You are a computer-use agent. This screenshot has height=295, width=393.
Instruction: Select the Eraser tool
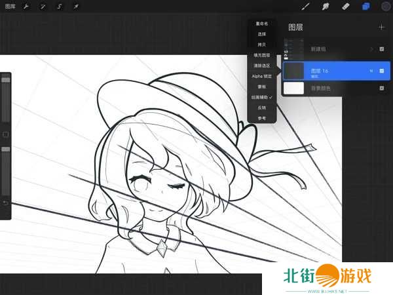(346, 7)
